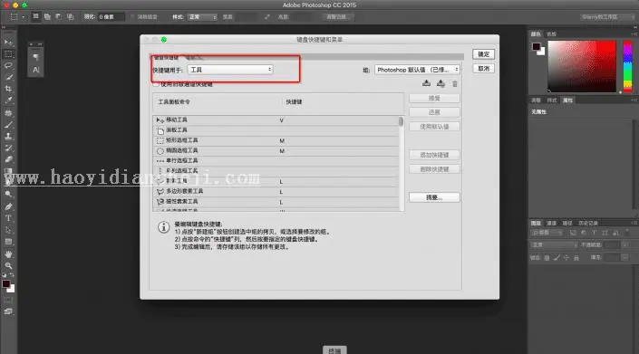Select the Hand tool in the toolbar

[8, 254]
